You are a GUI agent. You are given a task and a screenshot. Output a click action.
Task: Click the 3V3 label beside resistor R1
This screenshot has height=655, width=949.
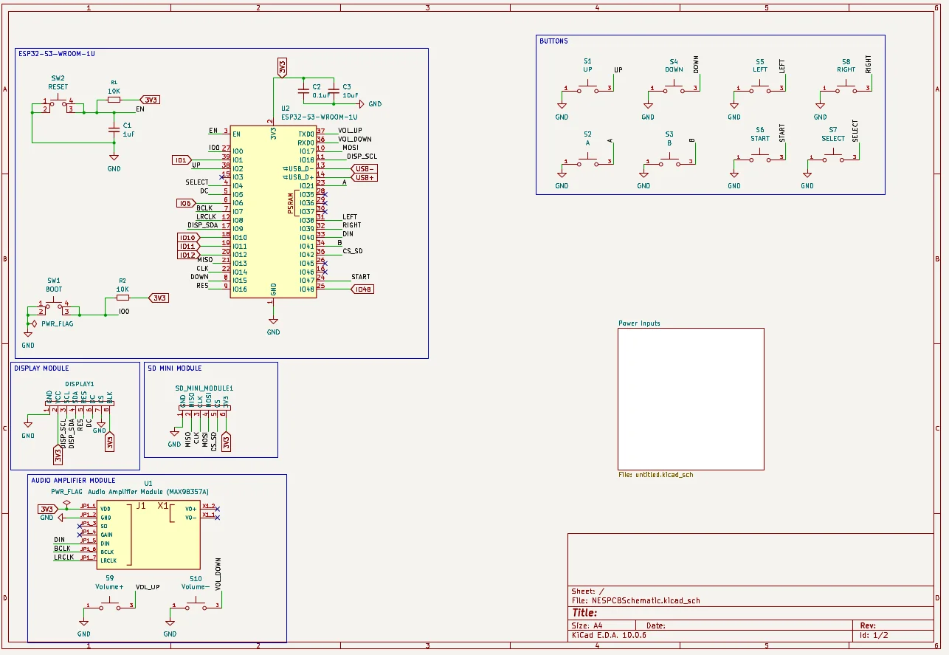tap(150, 100)
